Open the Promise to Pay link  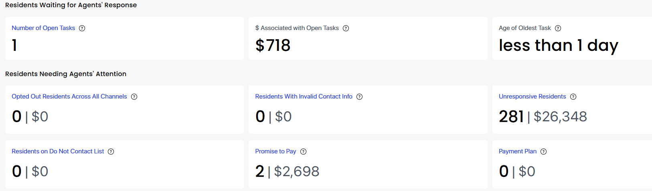(x=276, y=151)
